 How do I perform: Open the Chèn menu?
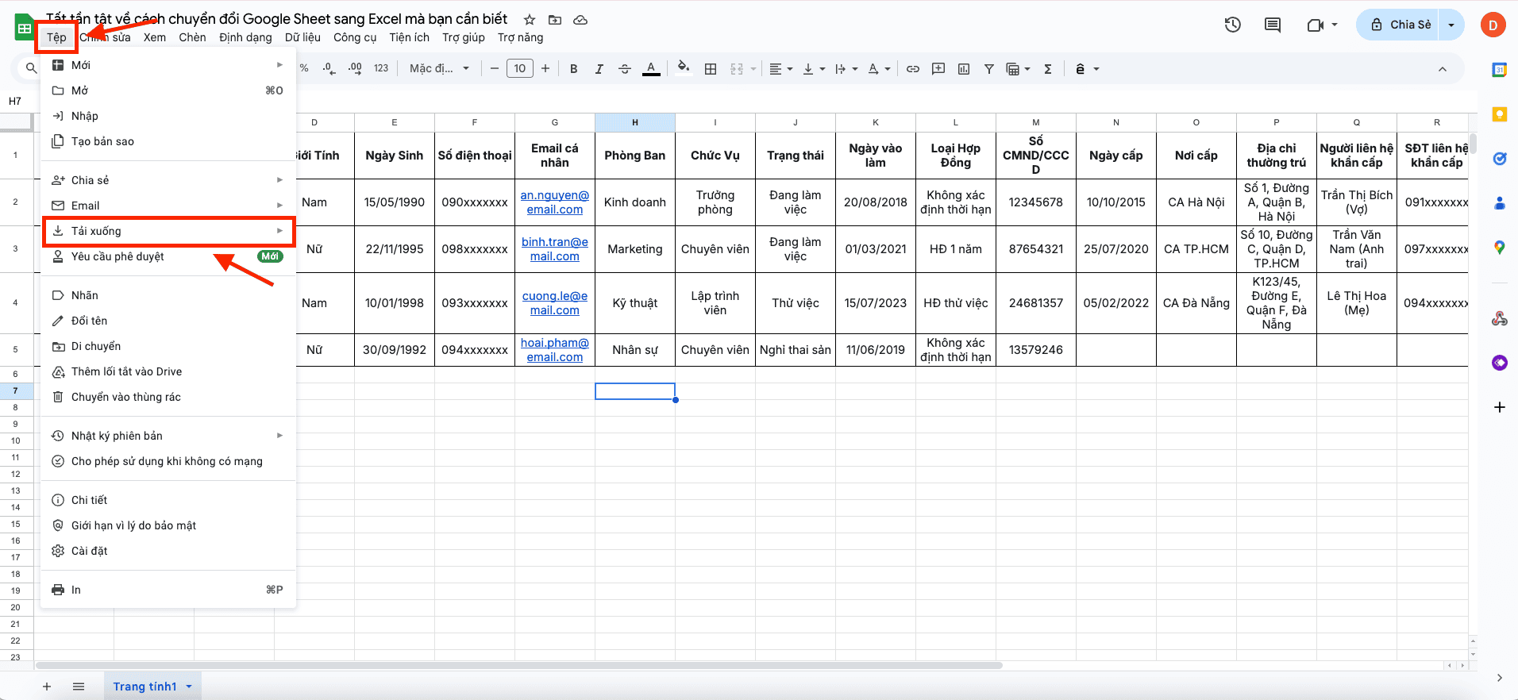tap(192, 37)
